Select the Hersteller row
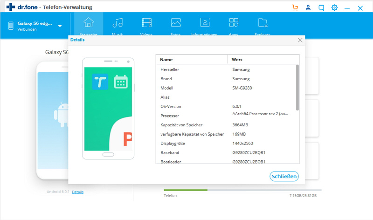Viewport: 373px width, 220px height. (226, 69)
